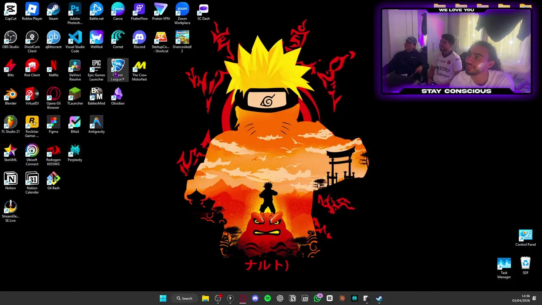The height and width of the screenshot is (305, 542).
Task: Switch to Steam in the taskbar
Action: pos(379,298)
